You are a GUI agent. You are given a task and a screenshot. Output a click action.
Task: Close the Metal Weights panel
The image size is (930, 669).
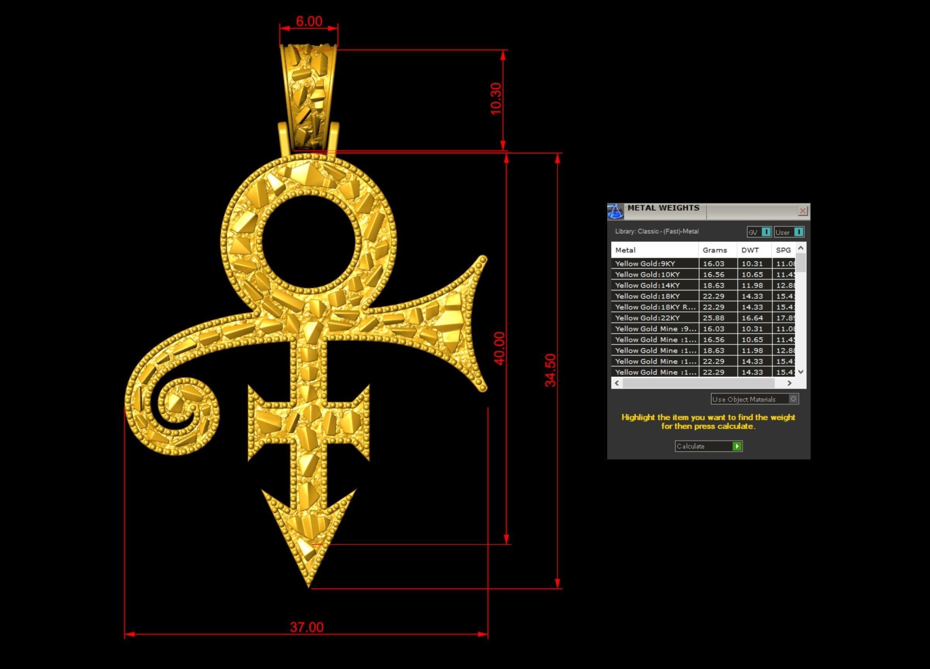[803, 211]
